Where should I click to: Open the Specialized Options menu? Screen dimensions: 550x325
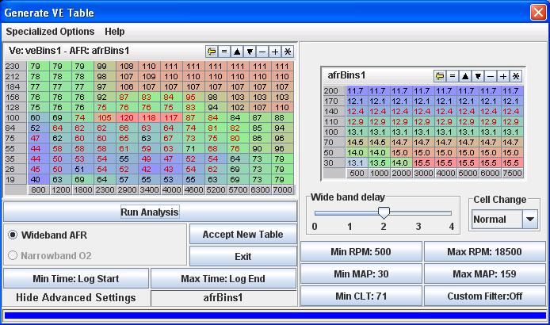pos(50,32)
